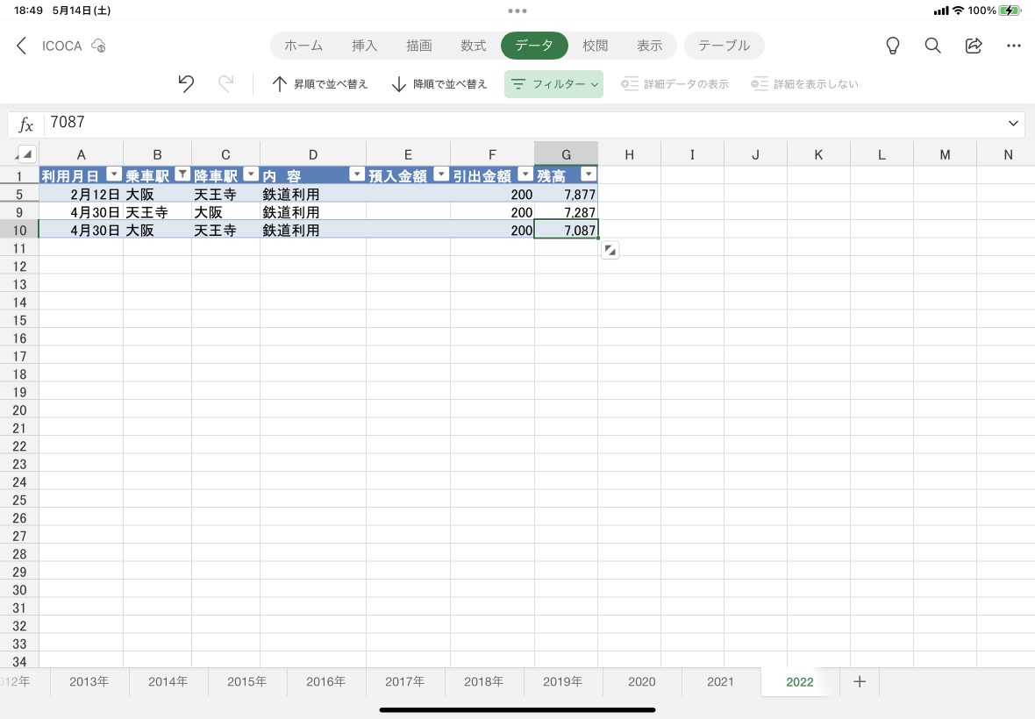The image size is (1035, 719).
Task: Select column H header
Action: click(x=629, y=154)
